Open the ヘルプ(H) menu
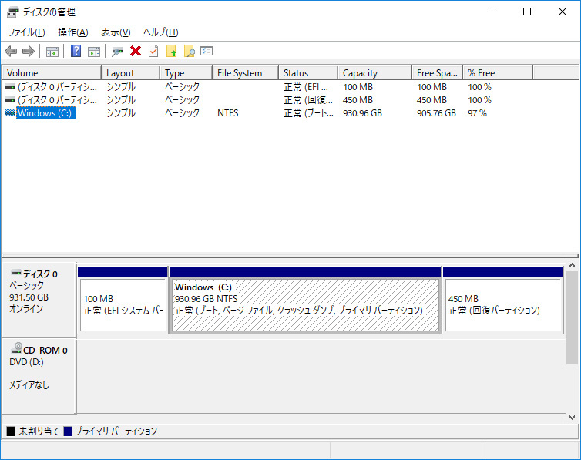The height and width of the screenshot is (460, 581). point(161,32)
